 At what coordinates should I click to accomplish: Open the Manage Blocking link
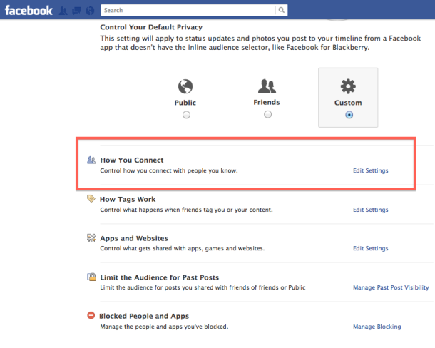point(377,327)
